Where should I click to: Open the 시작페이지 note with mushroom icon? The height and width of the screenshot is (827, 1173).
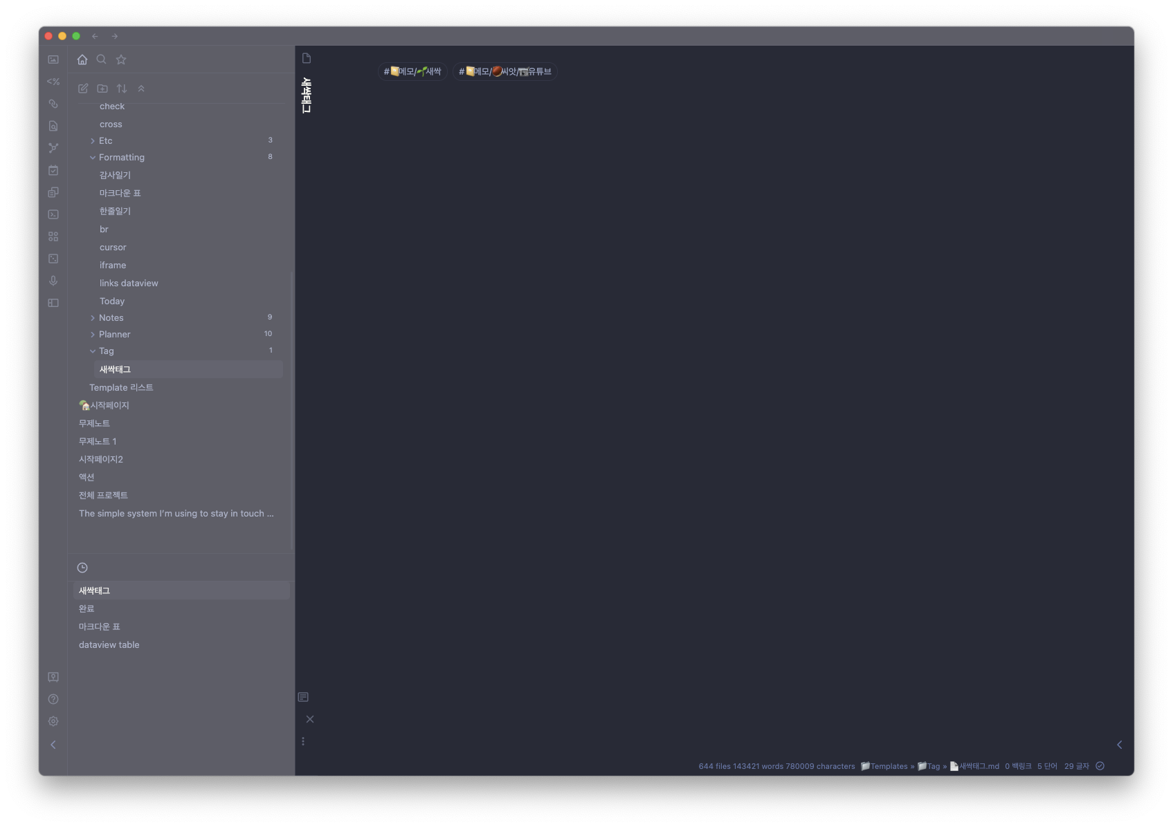tap(104, 405)
